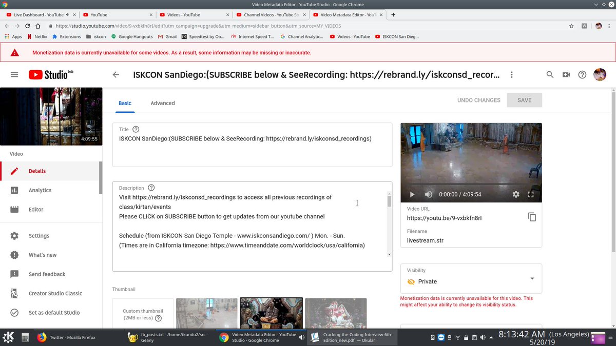Open the iskcon bookmarks folder
This screenshot has height=346, width=616.
96,37
